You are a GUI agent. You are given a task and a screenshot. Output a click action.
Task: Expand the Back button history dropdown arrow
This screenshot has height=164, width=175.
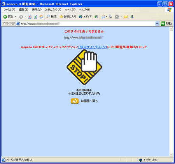(16, 17)
